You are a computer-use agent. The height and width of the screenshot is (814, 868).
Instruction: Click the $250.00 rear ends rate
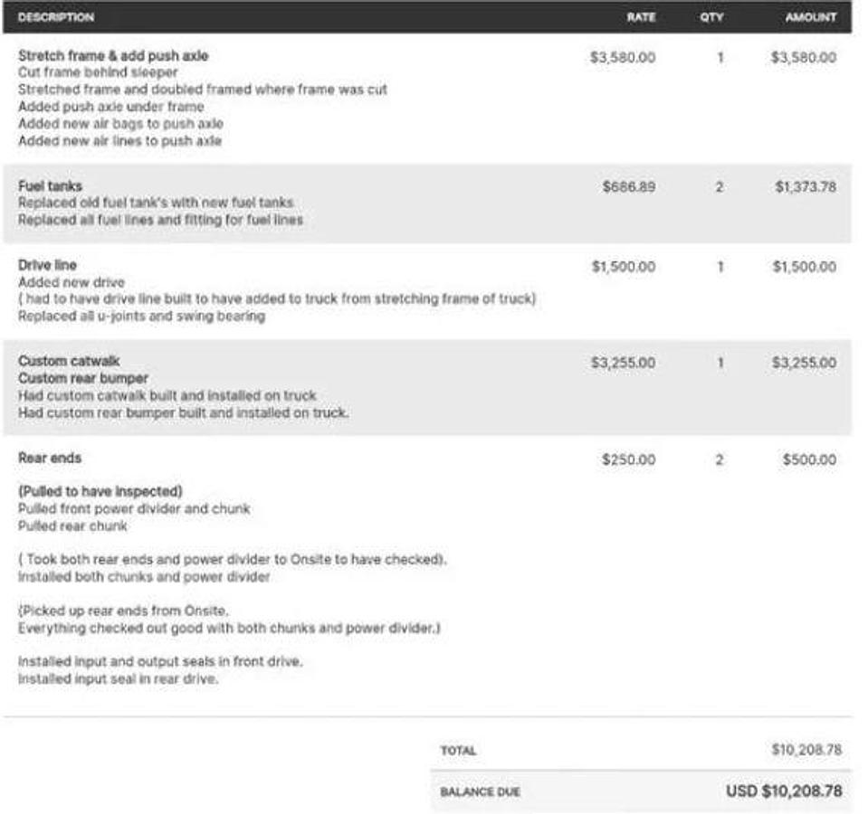[x=628, y=459]
